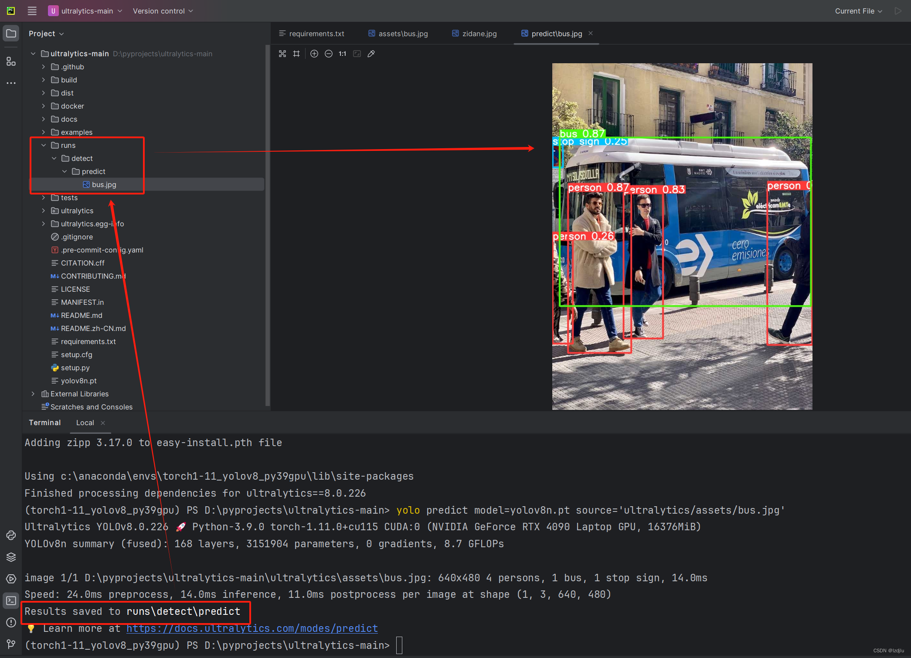Open the ultralytics predict docs link
The height and width of the screenshot is (658, 911).
point(252,628)
